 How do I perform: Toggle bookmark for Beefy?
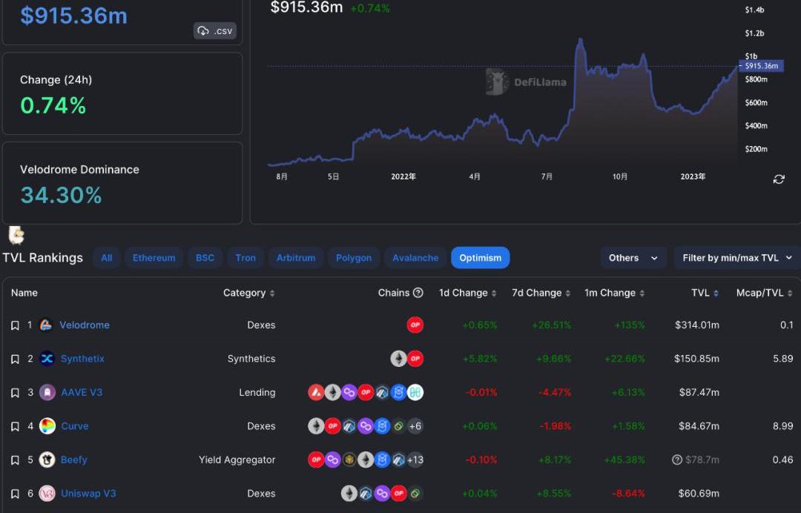(15, 460)
